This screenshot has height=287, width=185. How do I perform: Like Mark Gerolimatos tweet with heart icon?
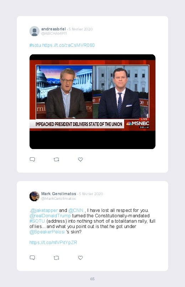click(x=80, y=258)
